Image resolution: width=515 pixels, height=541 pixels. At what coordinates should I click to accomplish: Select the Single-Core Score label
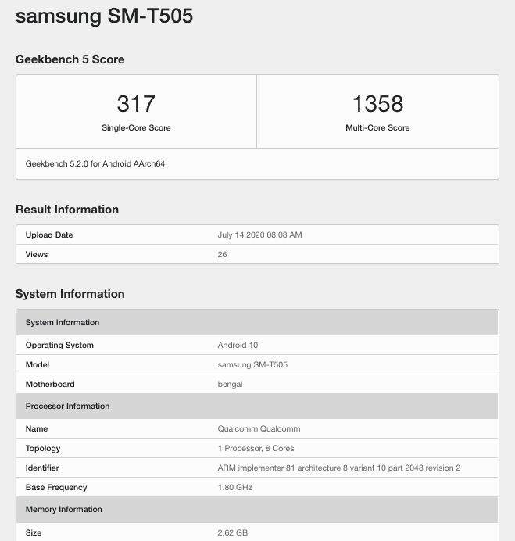136,127
